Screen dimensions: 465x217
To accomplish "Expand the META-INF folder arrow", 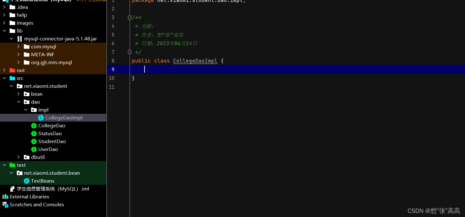I will click(x=18, y=54).
